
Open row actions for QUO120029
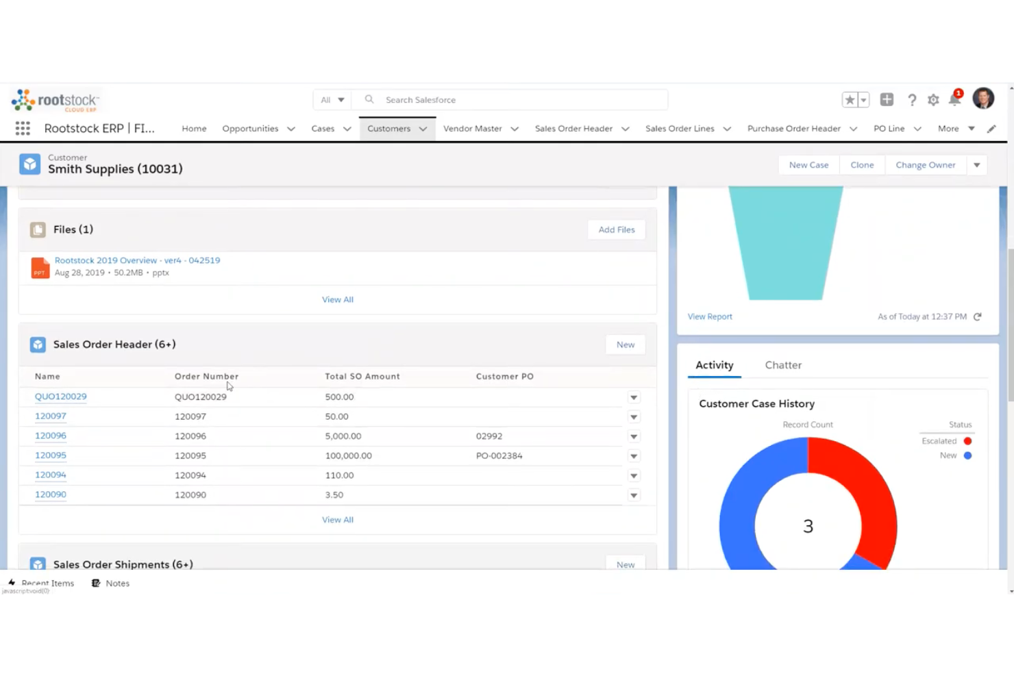coord(634,397)
